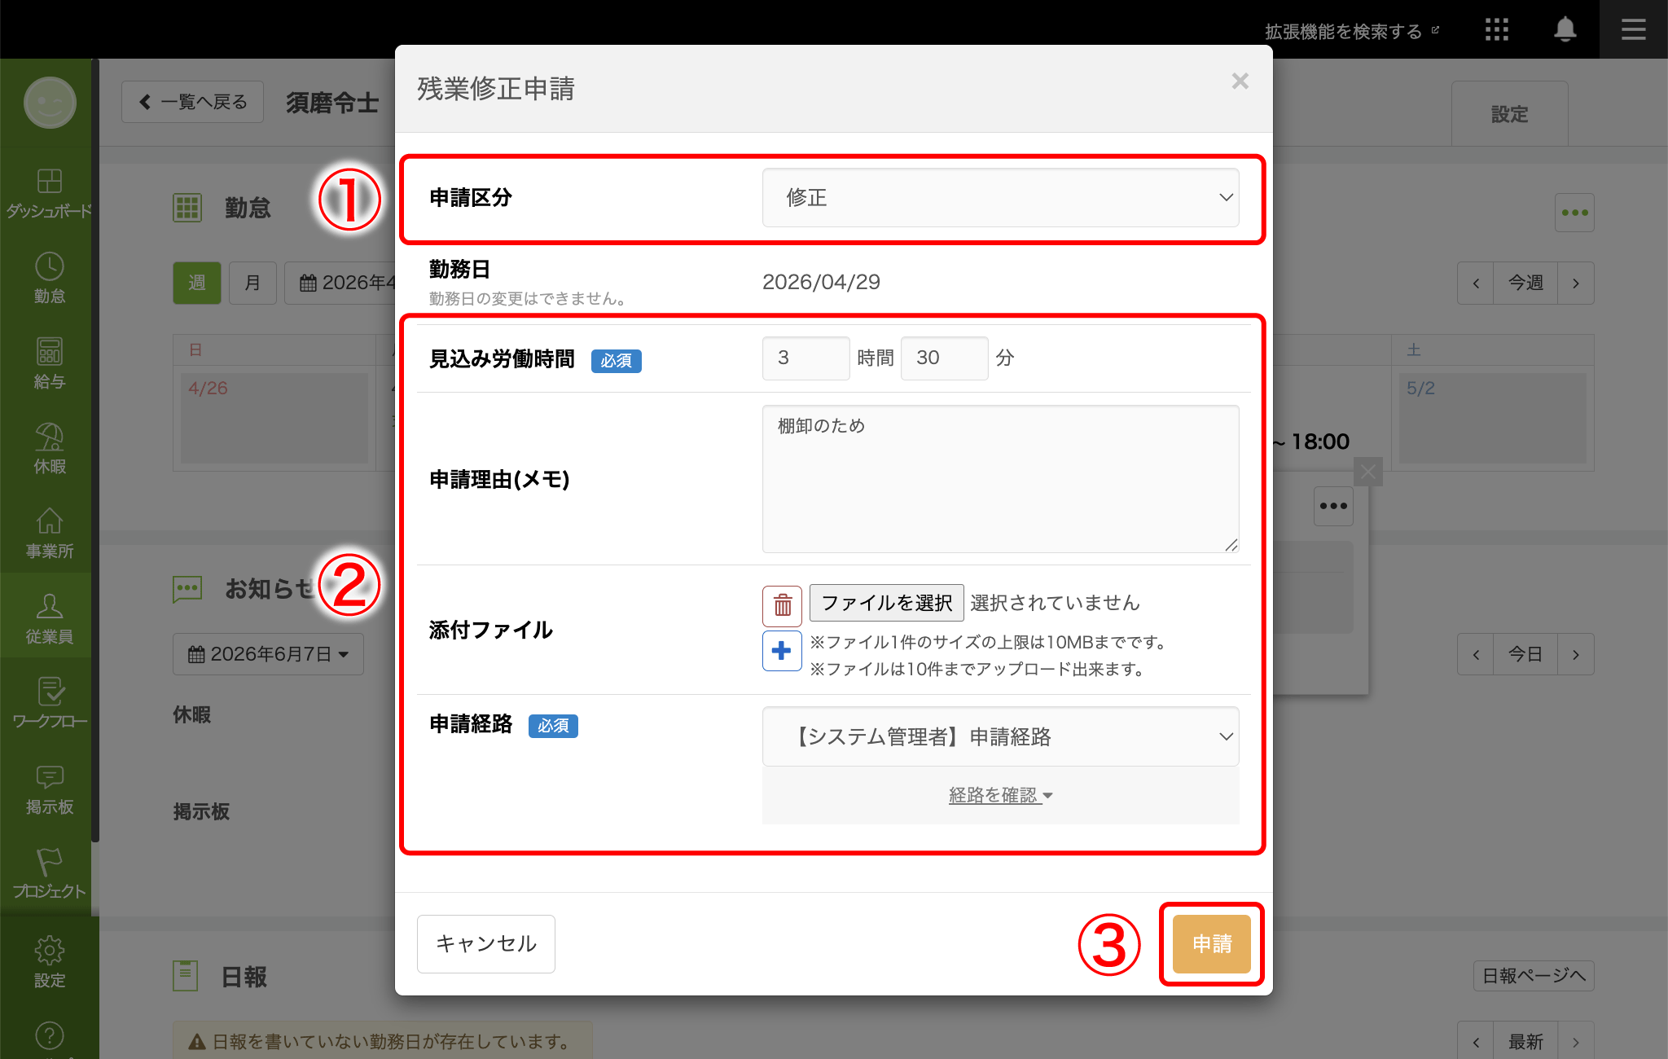The image size is (1668, 1059).
Task: Open the apps grid icon
Action: pyautogui.click(x=1496, y=30)
